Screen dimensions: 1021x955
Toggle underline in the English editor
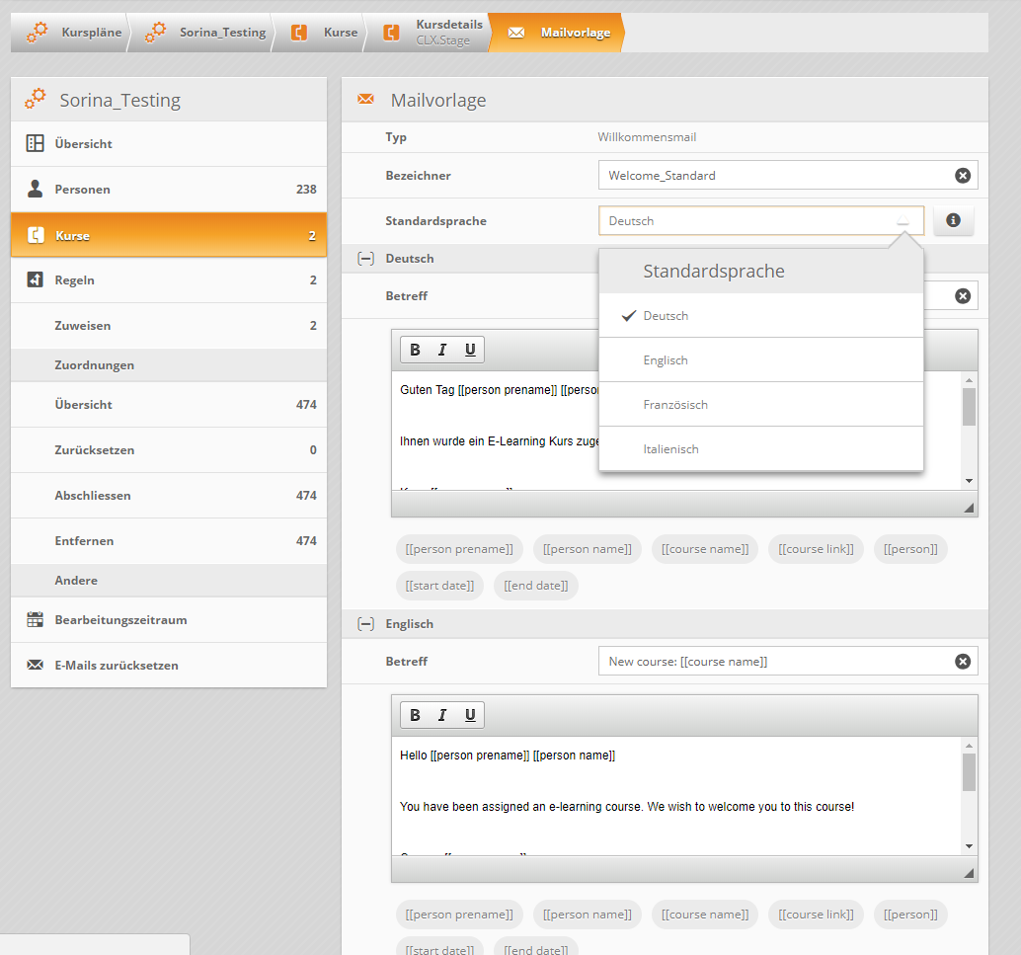pyautogui.click(x=470, y=715)
